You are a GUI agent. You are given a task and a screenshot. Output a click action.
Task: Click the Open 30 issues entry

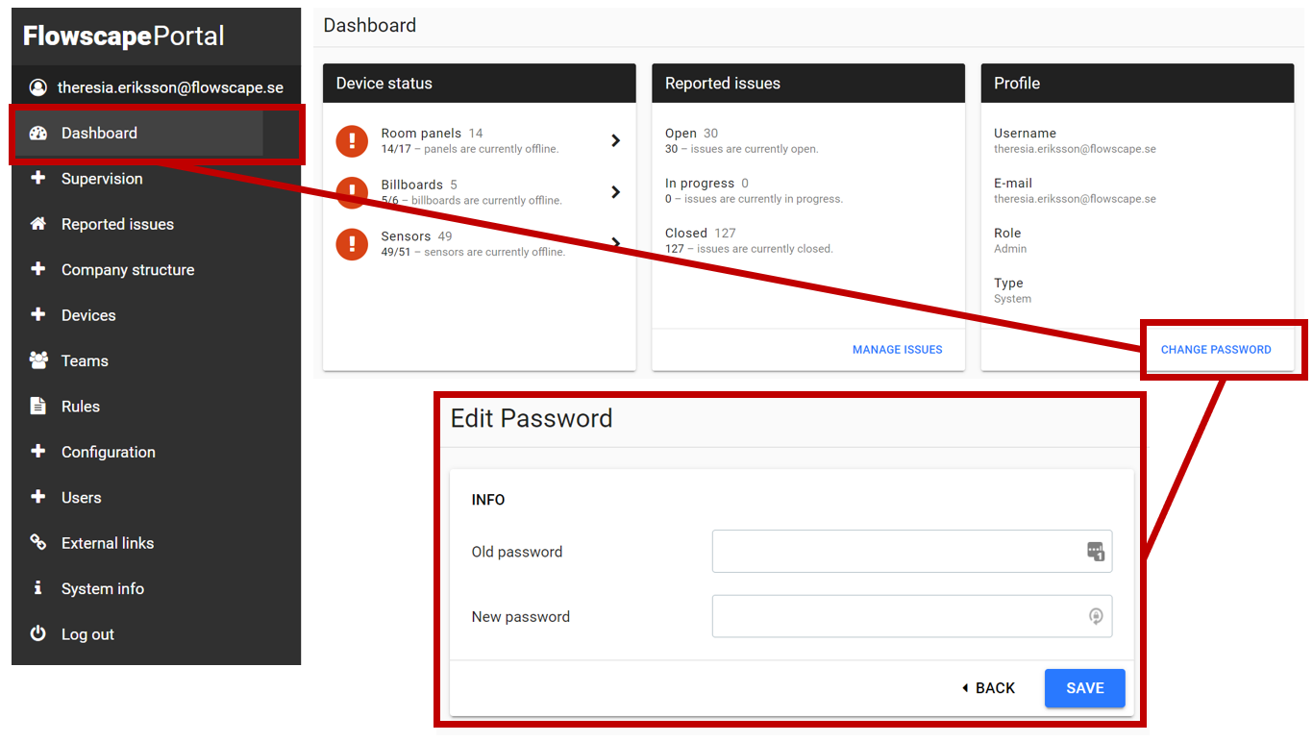coord(742,140)
